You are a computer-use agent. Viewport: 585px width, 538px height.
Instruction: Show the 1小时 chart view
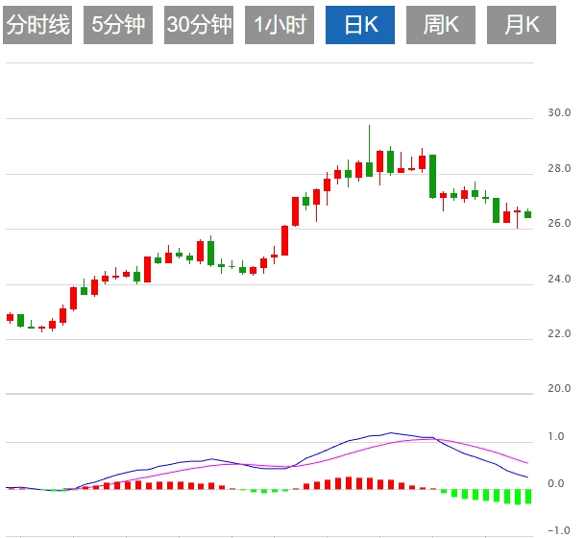(x=280, y=26)
